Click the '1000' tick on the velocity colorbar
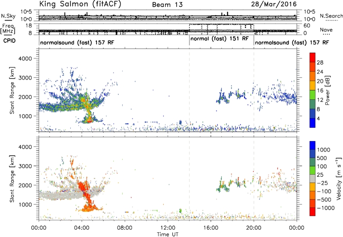Screen dimensions: 343x237 pos(323,150)
